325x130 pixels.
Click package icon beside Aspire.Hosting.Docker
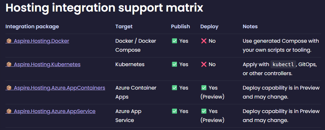pyautogui.click(x=9, y=41)
